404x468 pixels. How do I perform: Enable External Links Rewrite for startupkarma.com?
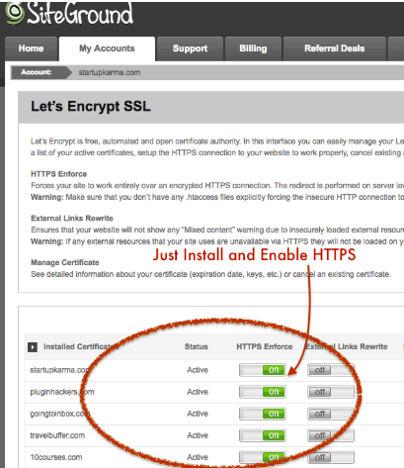pyautogui.click(x=331, y=370)
